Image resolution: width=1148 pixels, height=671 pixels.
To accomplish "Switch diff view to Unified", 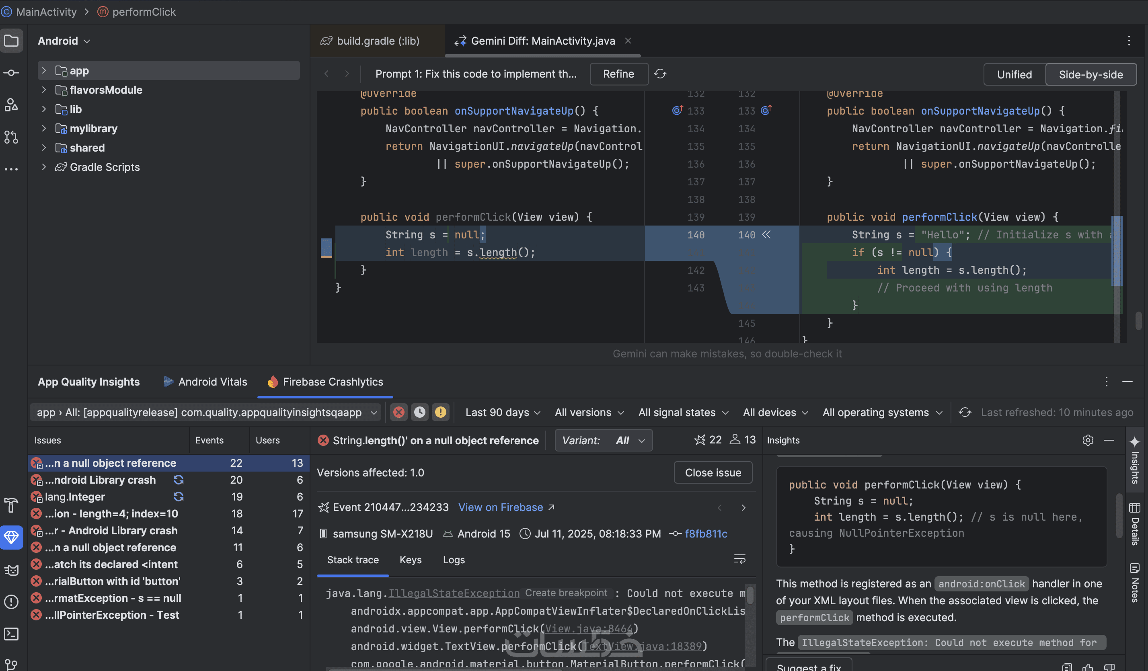I will pyautogui.click(x=1014, y=74).
